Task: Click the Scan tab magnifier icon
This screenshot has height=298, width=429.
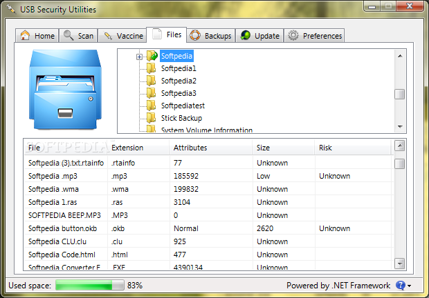Action: [68, 35]
